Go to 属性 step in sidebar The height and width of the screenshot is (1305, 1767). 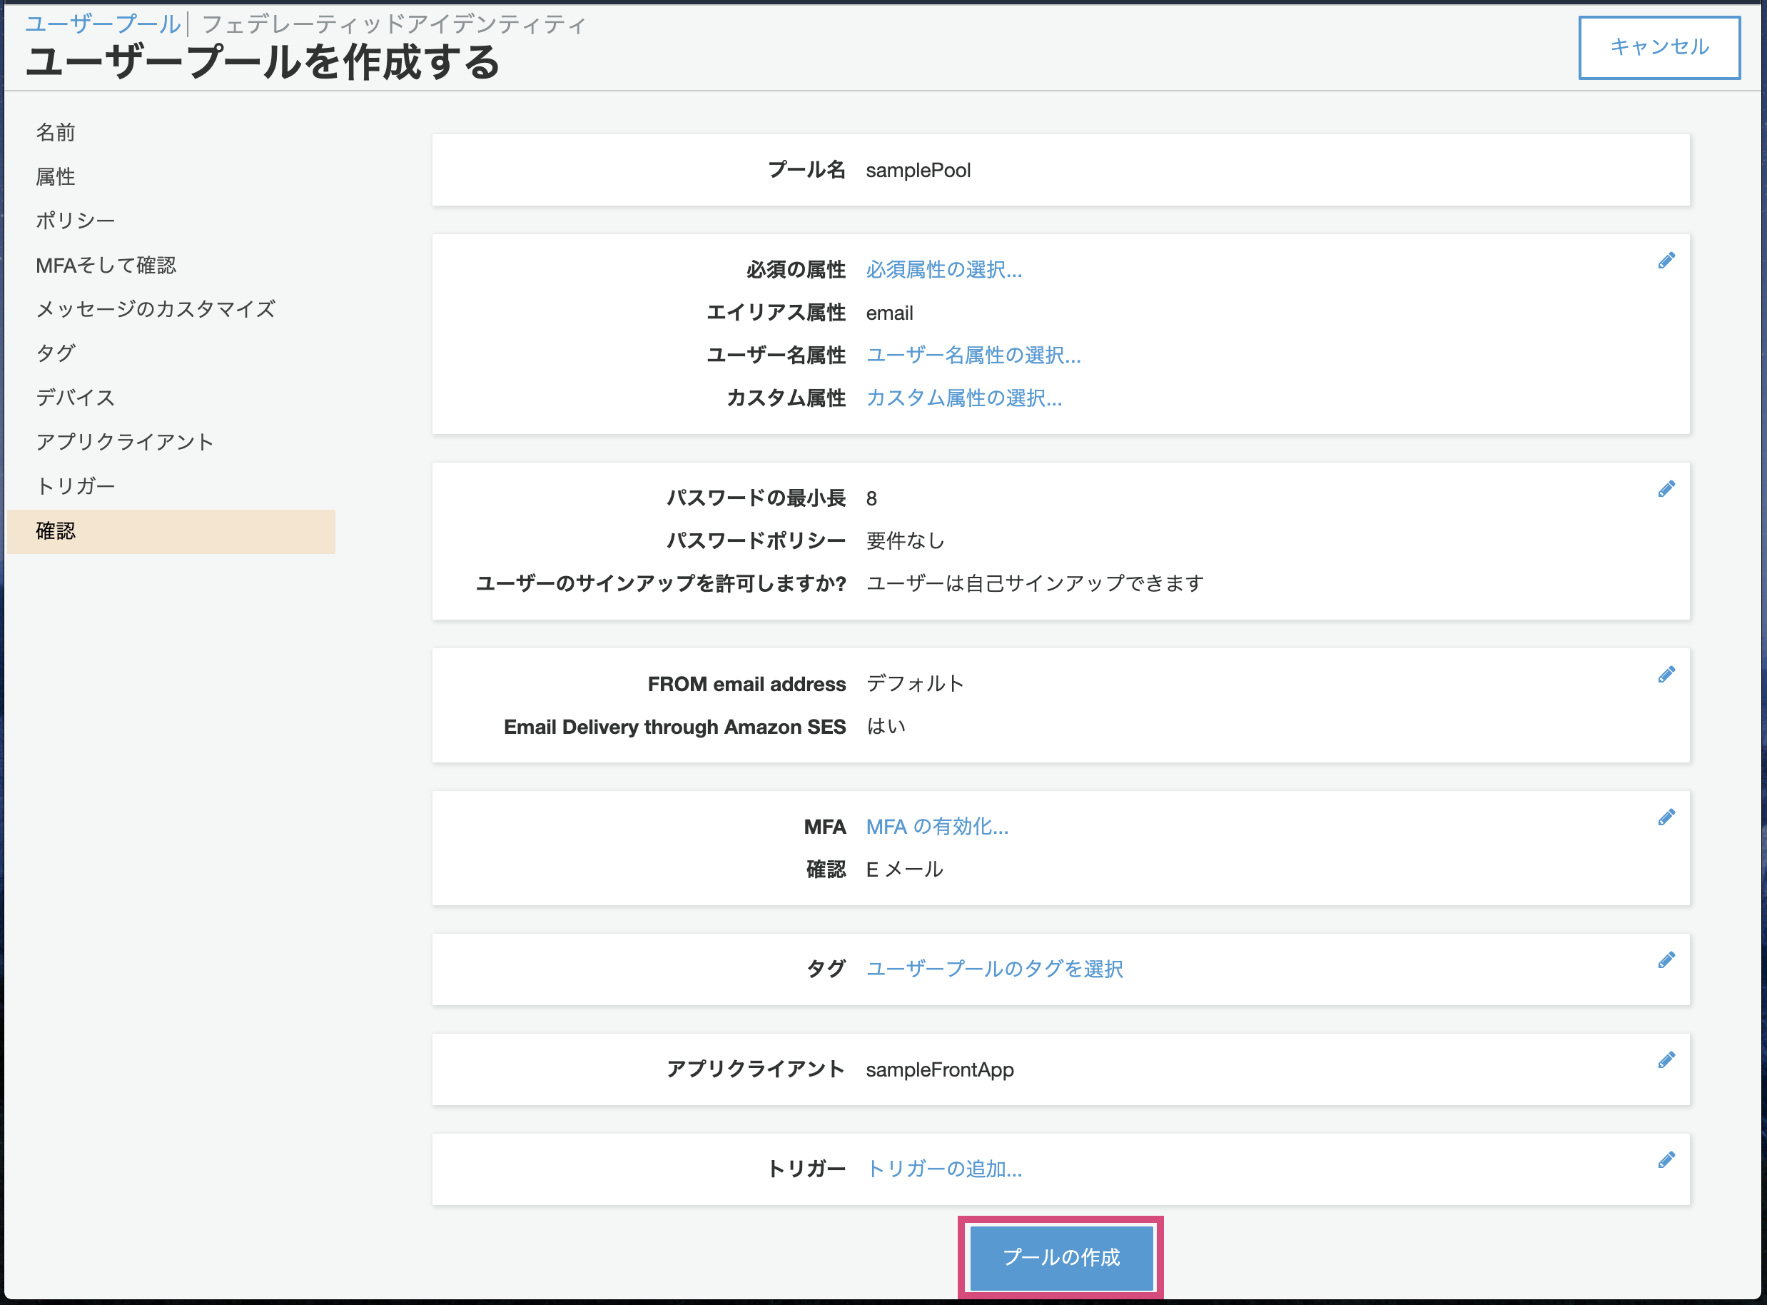(55, 176)
